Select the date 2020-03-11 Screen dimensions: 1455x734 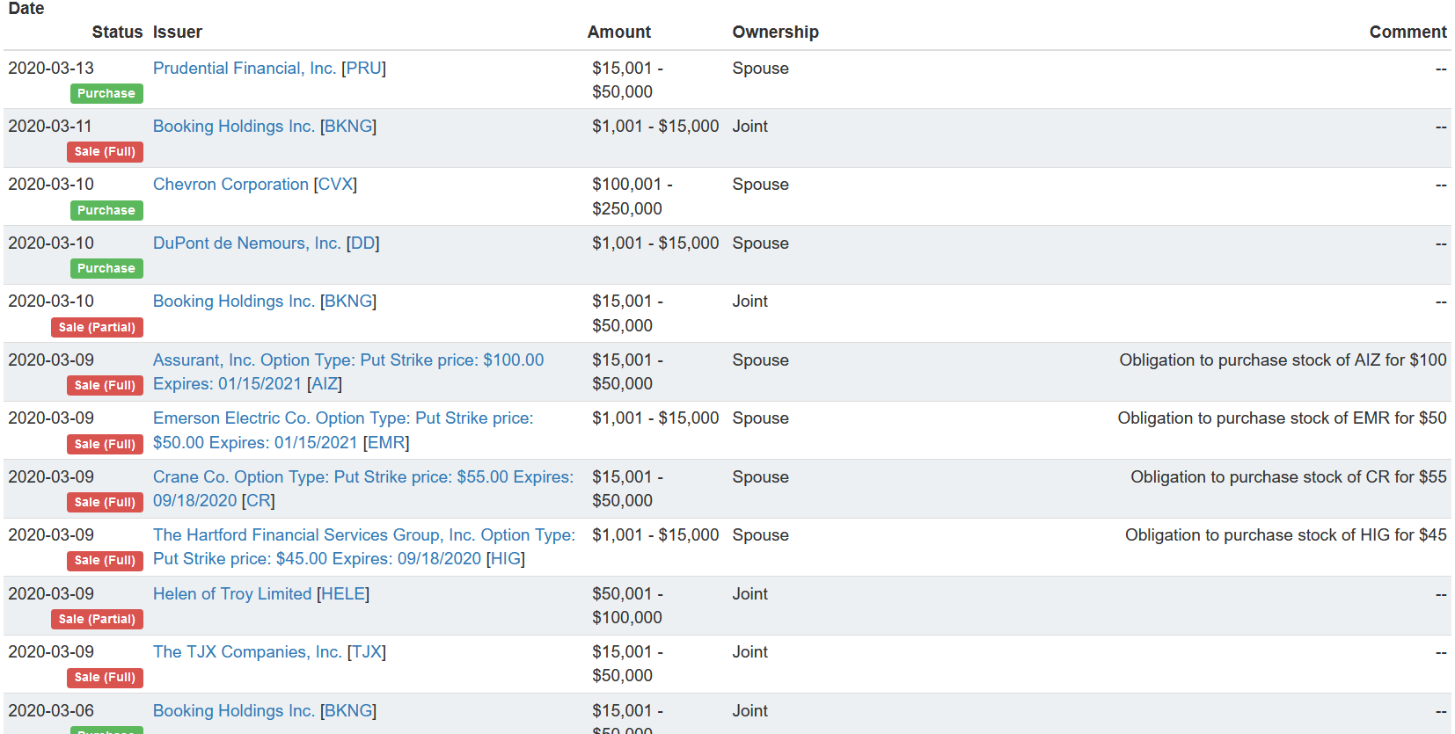pyautogui.click(x=50, y=127)
